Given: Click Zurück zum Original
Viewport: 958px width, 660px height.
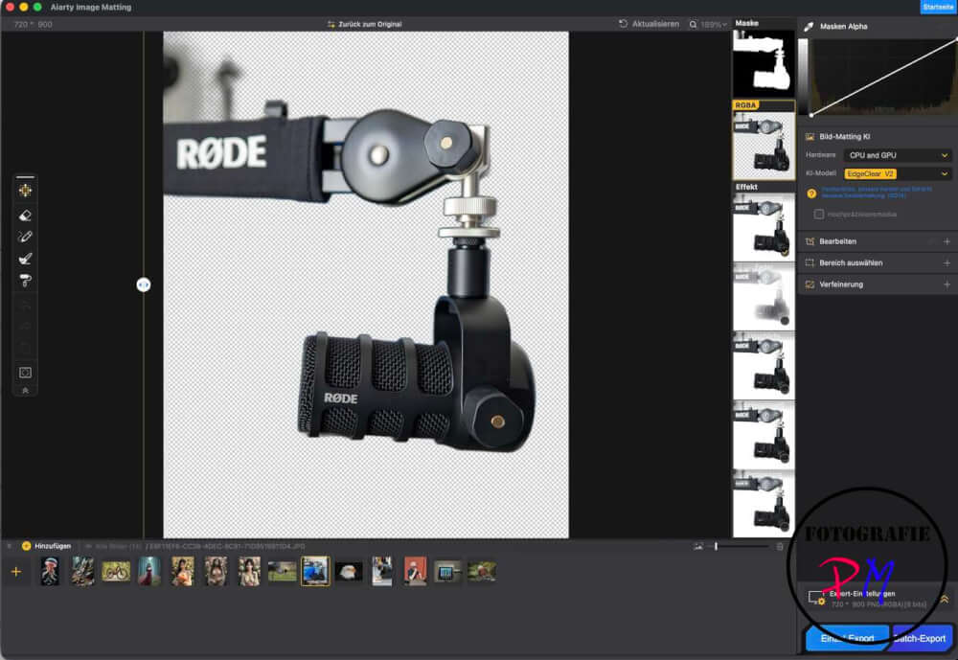Looking at the screenshot, I should tap(364, 24).
